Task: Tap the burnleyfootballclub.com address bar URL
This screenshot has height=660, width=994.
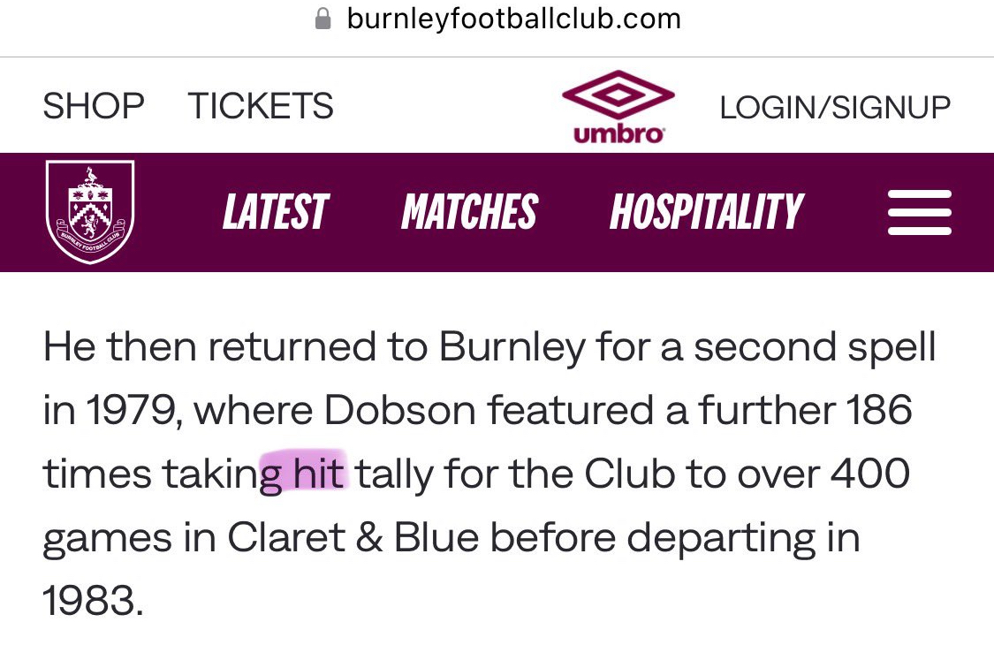Action: pos(513,19)
